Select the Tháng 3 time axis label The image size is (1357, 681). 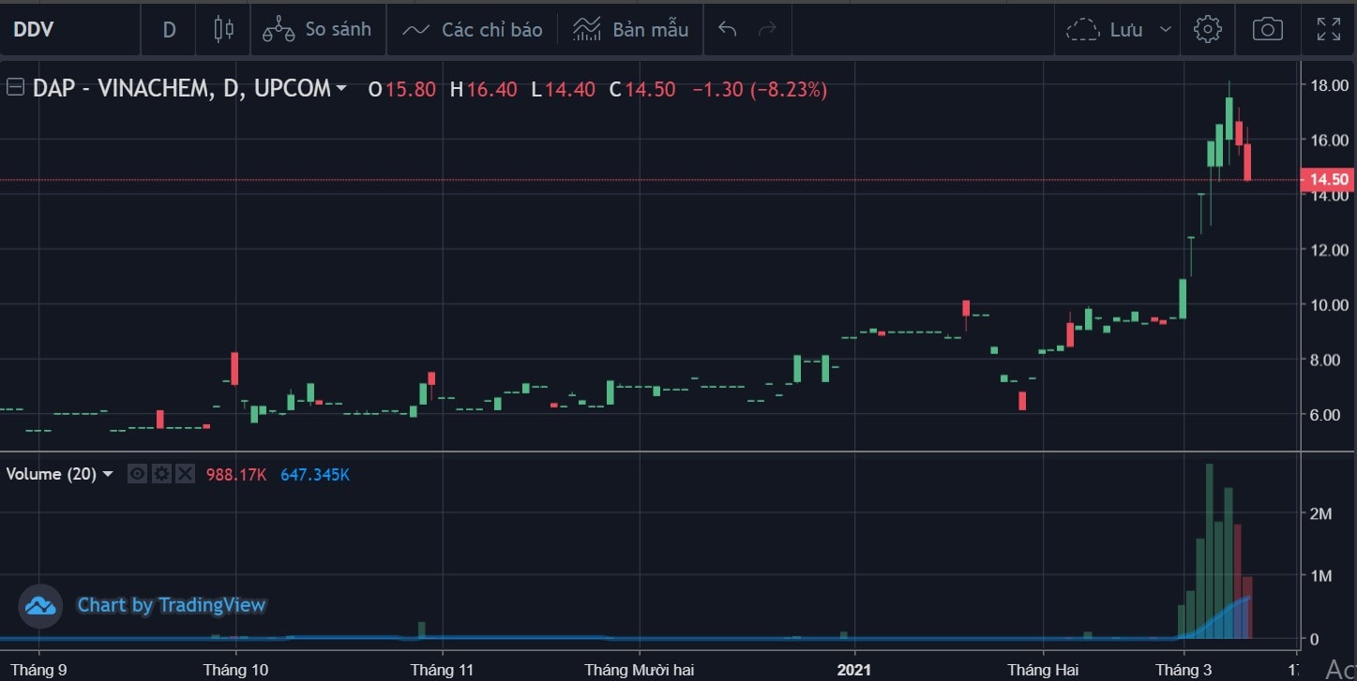pyautogui.click(x=1184, y=670)
